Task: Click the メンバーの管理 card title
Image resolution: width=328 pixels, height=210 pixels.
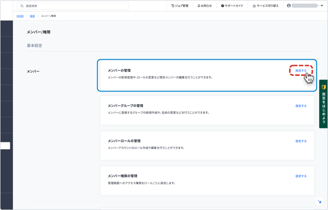Action: (x=119, y=70)
